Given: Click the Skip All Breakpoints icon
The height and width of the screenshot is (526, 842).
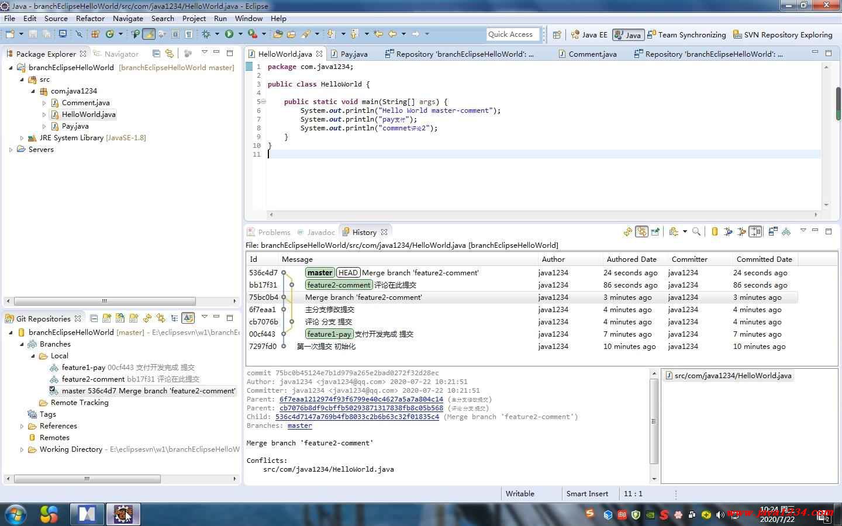Looking at the screenshot, I should point(80,34).
